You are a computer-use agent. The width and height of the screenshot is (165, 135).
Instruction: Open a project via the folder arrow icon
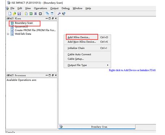14,13
